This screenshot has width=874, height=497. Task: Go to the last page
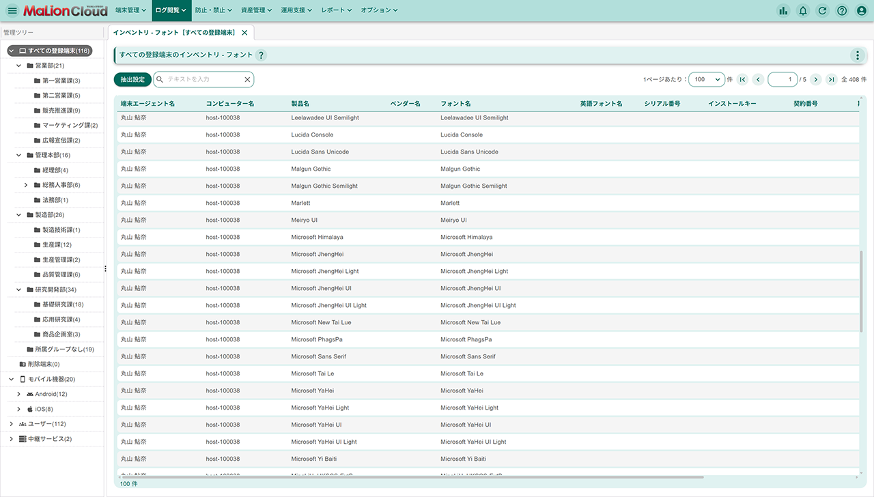click(831, 80)
